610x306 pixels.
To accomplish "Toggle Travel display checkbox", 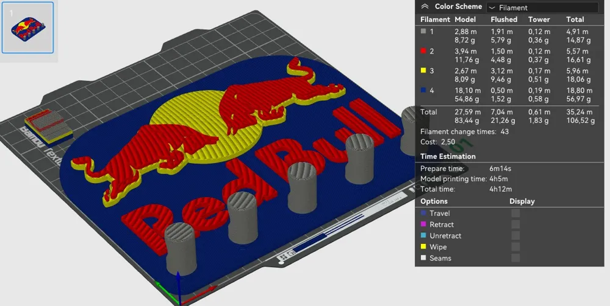I will [515, 214].
